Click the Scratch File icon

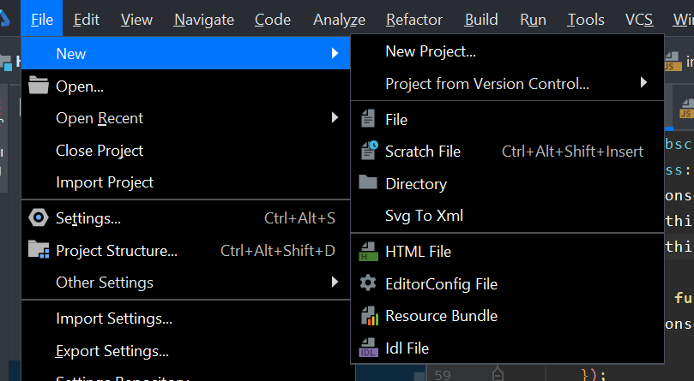[369, 152]
